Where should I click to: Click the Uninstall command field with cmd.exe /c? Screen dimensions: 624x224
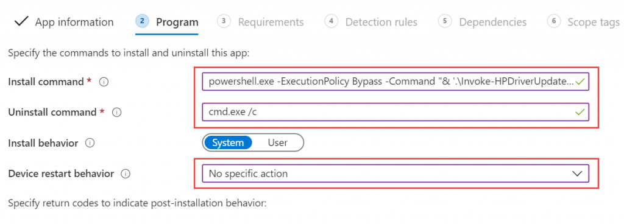pos(395,112)
